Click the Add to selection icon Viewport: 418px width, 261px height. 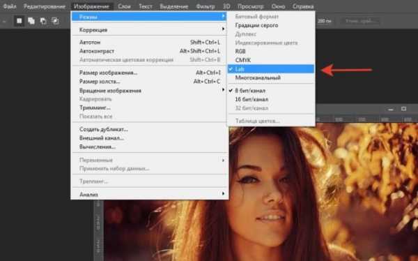(x=31, y=21)
